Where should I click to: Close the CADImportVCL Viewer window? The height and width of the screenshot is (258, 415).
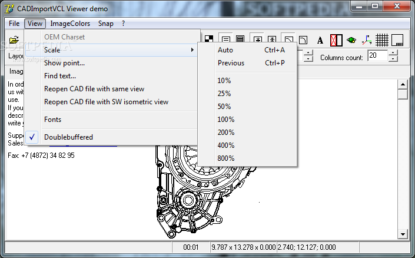click(x=397, y=6)
